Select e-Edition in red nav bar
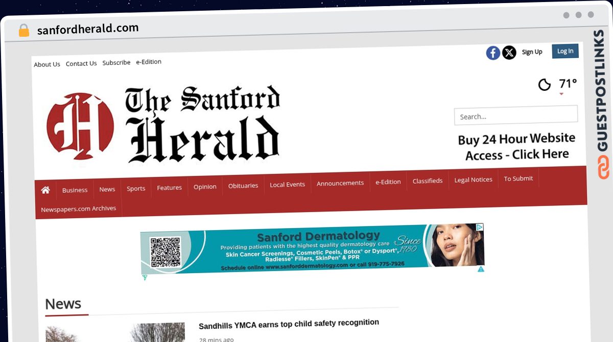 [x=388, y=182]
